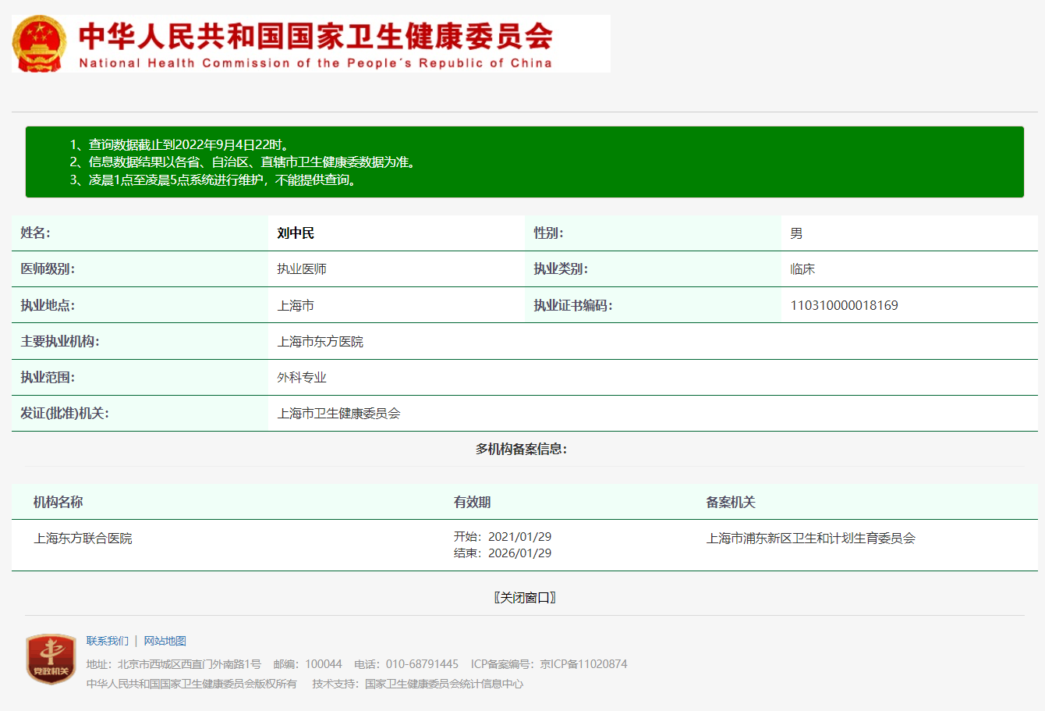Click the 机构名称 column header
Image resolution: width=1045 pixels, height=711 pixels.
point(58,502)
